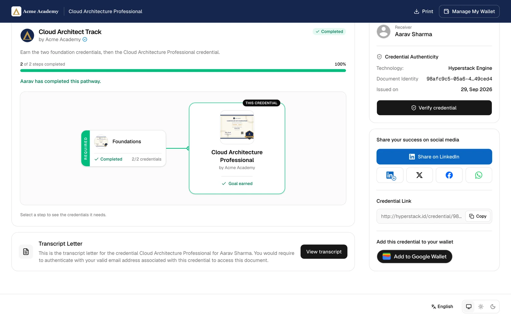This screenshot has height=319, width=511.
Task: Switch to light theme
Action: click(x=481, y=307)
